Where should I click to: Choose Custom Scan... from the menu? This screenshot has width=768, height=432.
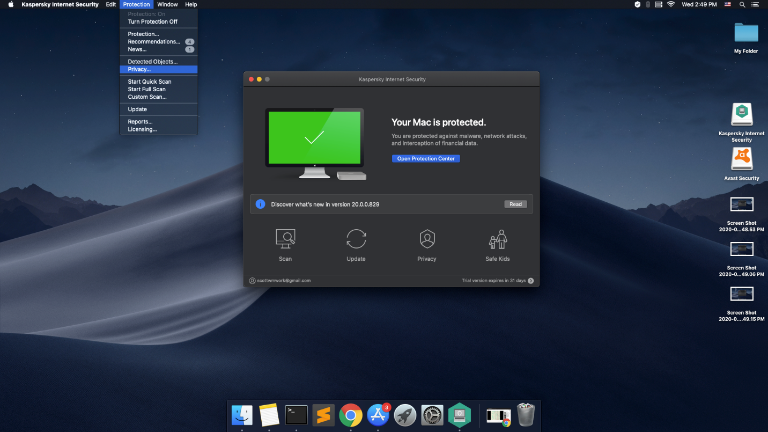tap(159, 97)
